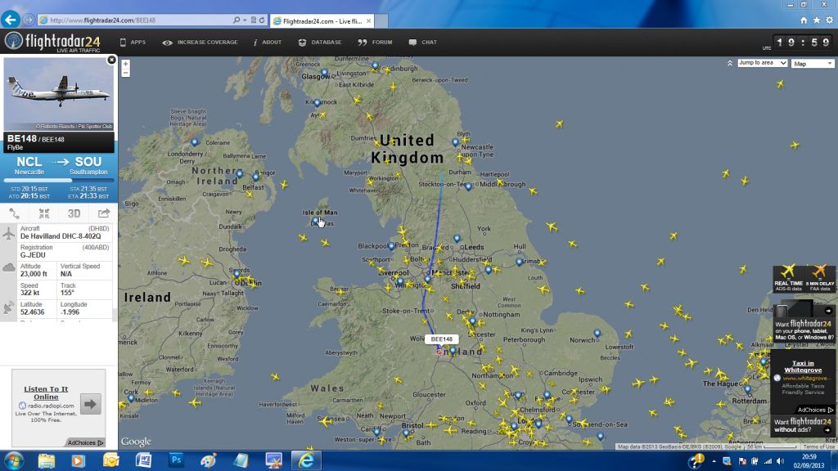838x471 pixels.
Task: Select the BEE148 flight label on map
Action: point(441,339)
